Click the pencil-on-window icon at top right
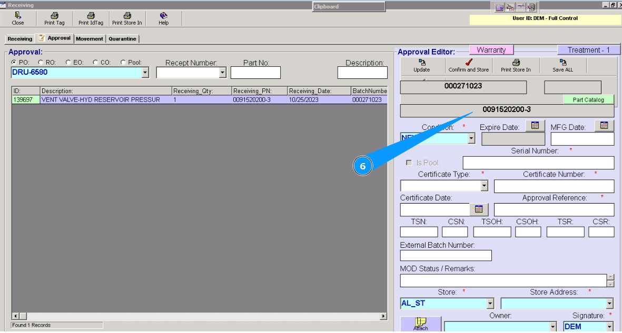622x333 pixels. coord(521,7)
